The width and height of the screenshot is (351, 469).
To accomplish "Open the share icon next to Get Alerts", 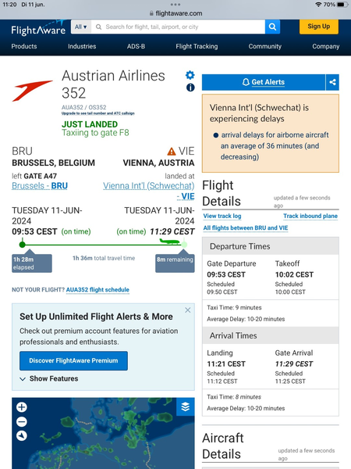I will [332, 82].
